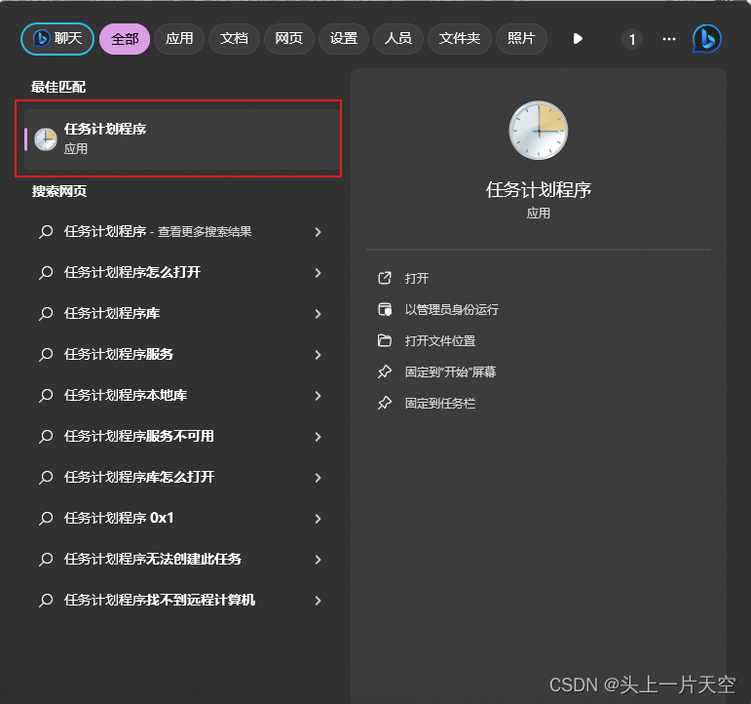Choose 打开文件位置
Screen dimensions: 751x704
click(x=439, y=340)
